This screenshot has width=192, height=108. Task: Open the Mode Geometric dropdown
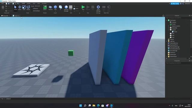(x=38, y=6)
